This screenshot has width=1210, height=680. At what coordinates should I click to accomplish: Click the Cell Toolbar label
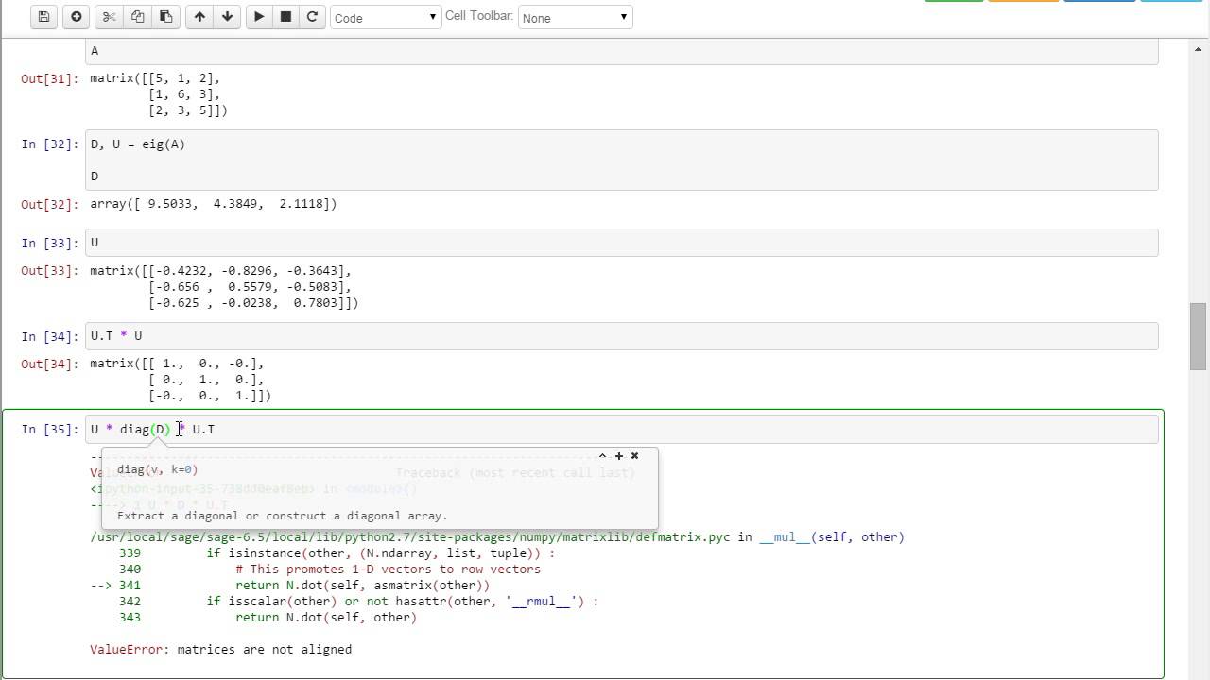(x=479, y=16)
